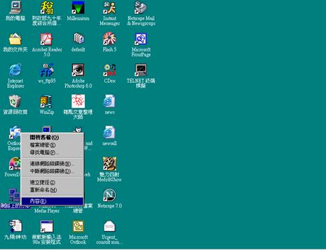Select the Adobe Photoshop 6.0 icon

point(78,70)
